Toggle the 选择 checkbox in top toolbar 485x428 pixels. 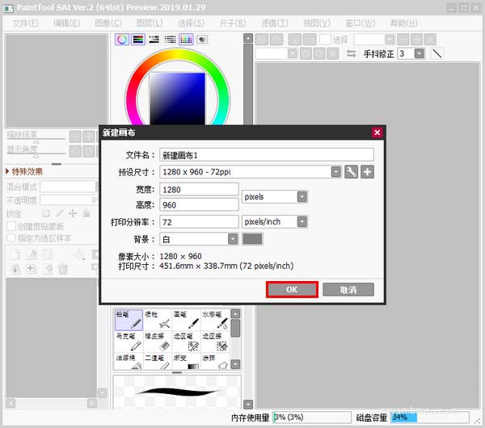click(x=325, y=40)
